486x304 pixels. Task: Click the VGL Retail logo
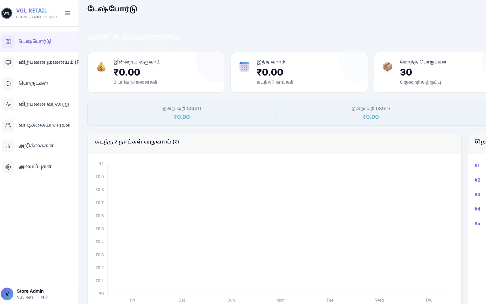pyautogui.click(x=7, y=13)
